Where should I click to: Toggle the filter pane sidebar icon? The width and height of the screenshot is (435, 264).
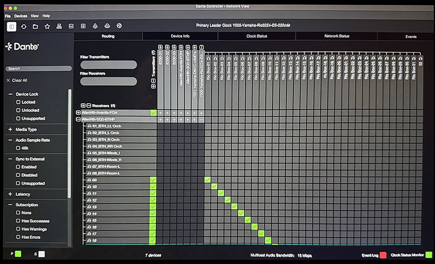(11, 27)
